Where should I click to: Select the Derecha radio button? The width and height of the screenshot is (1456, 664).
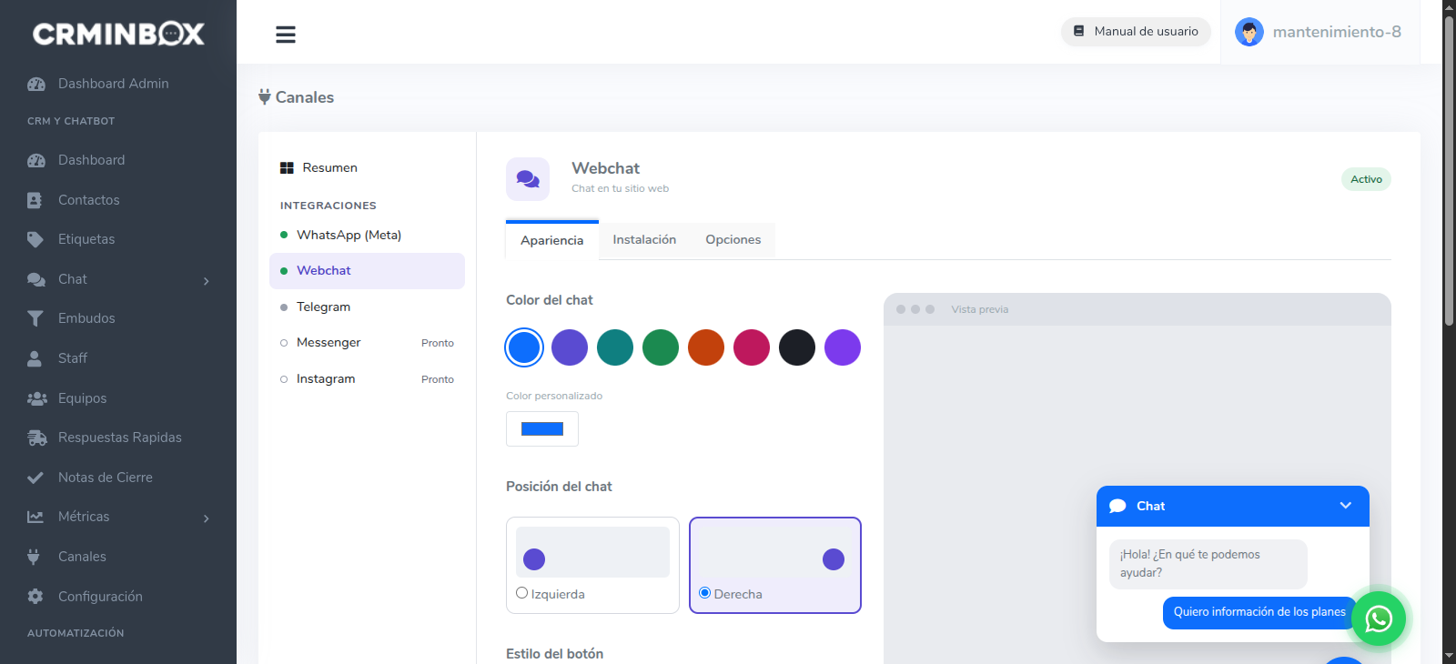click(x=704, y=593)
